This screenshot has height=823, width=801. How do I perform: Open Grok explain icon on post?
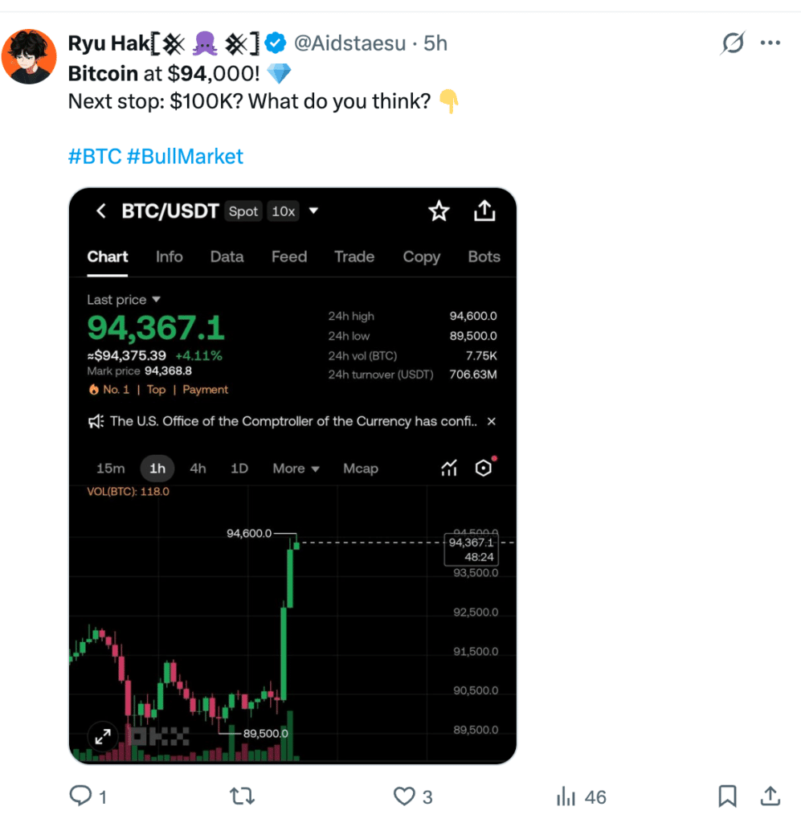(x=732, y=43)
